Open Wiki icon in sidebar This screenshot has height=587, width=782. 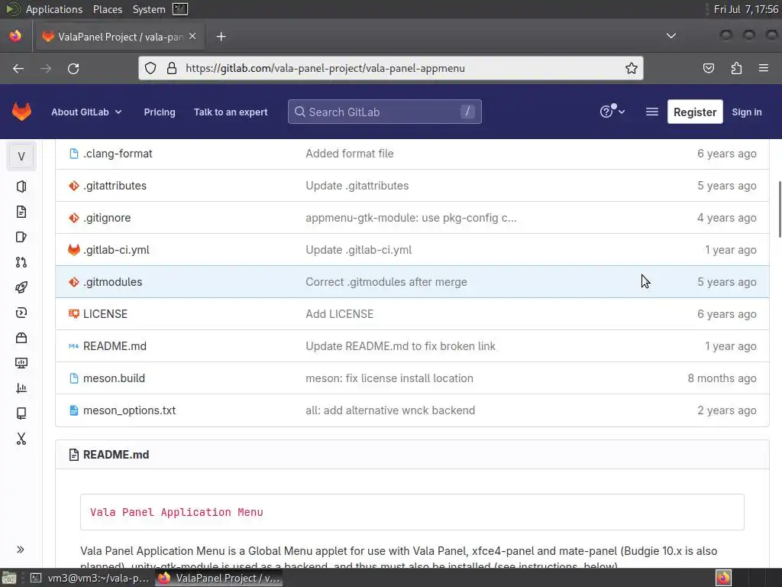click(x=21, y=413)
